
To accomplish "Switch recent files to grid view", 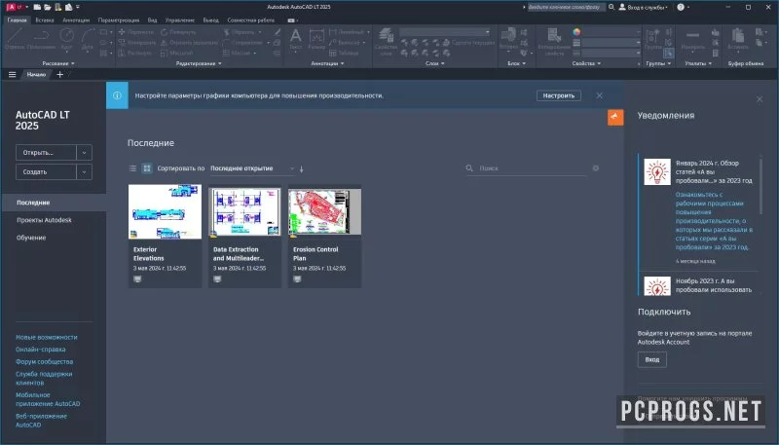I will [147, 168].
